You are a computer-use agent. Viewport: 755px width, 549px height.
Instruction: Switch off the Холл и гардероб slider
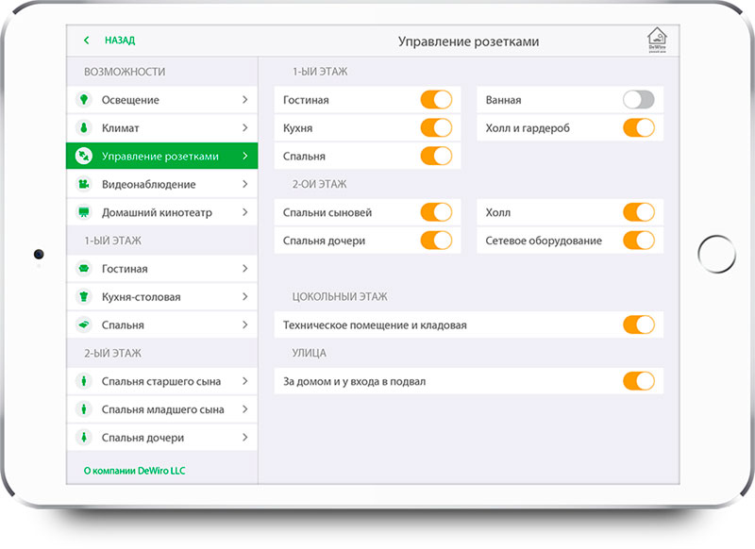point(639,128)
